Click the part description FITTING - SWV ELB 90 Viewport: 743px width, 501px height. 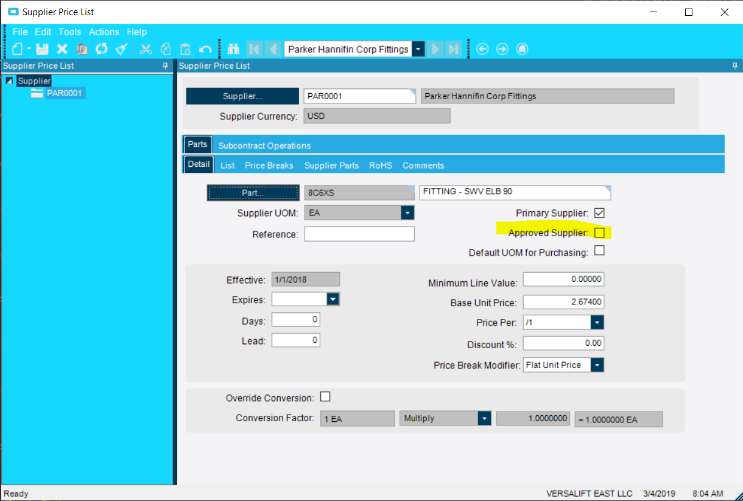coord(515,192)
